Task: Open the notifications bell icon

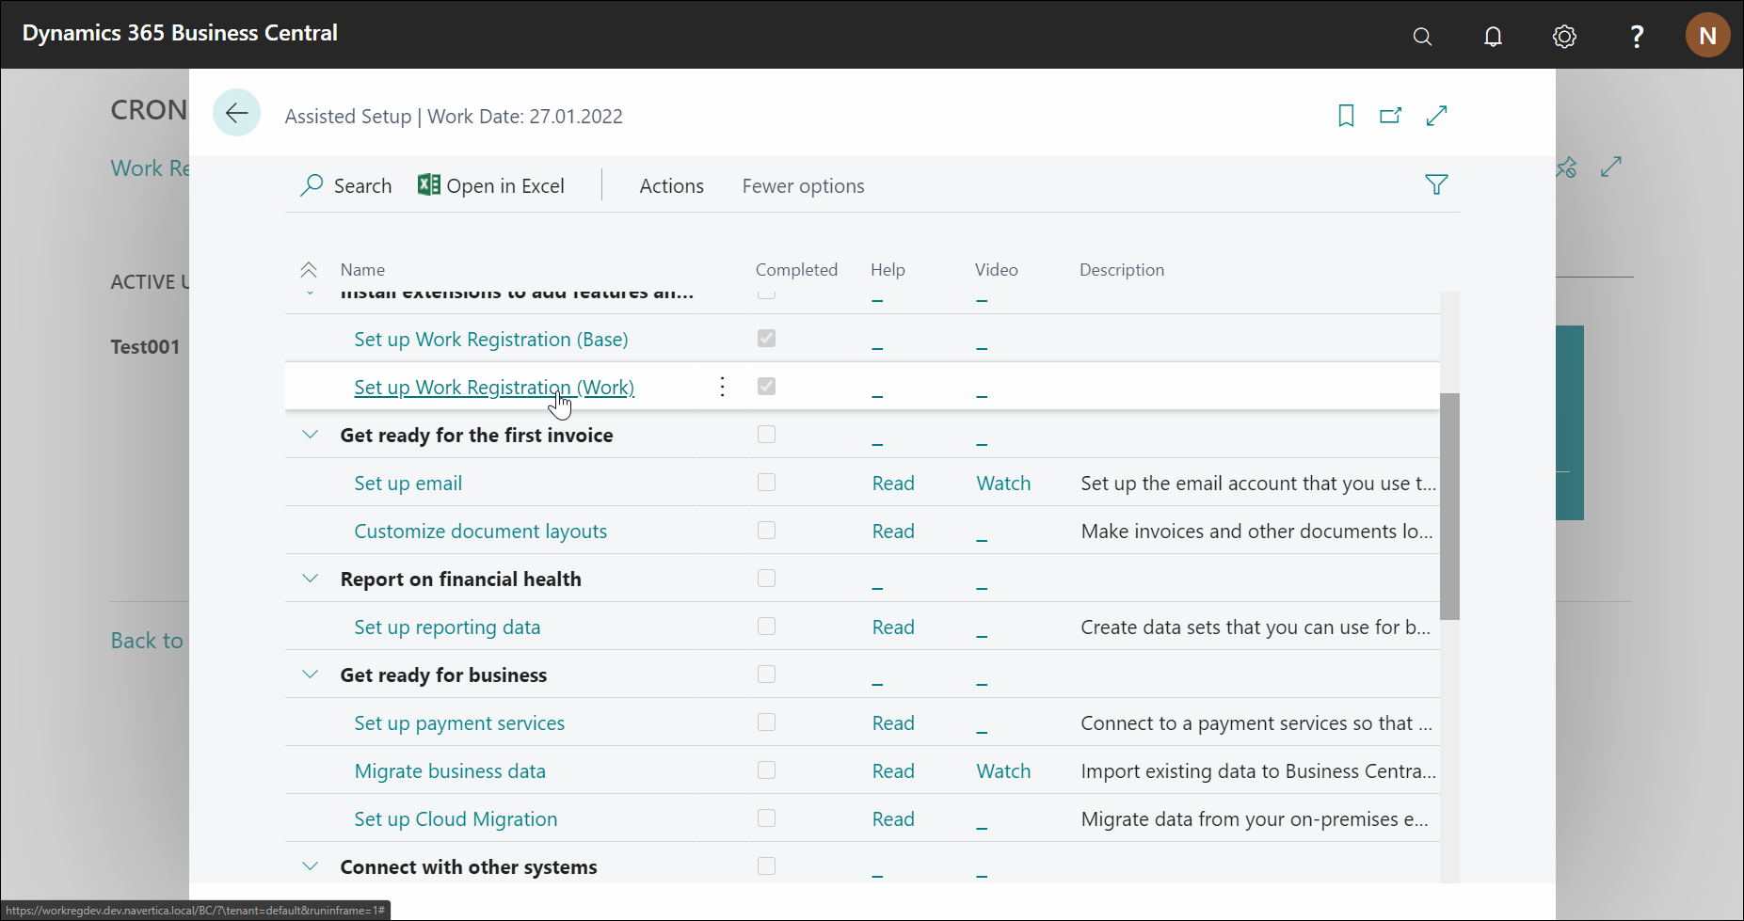Action: click(1493, 37)
